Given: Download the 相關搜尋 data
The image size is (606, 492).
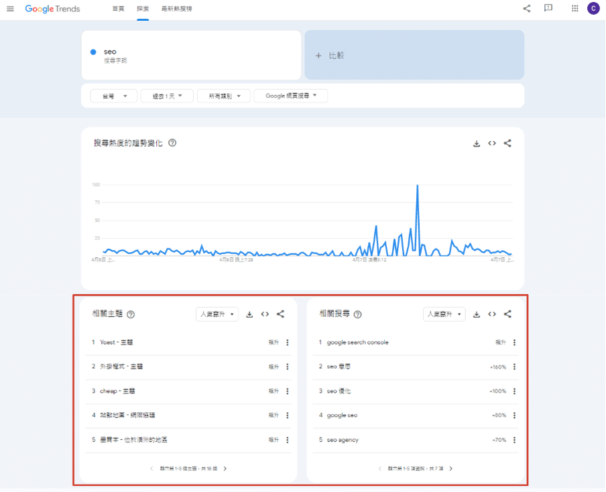Looking at the screenshot, I should pos(477,314).
